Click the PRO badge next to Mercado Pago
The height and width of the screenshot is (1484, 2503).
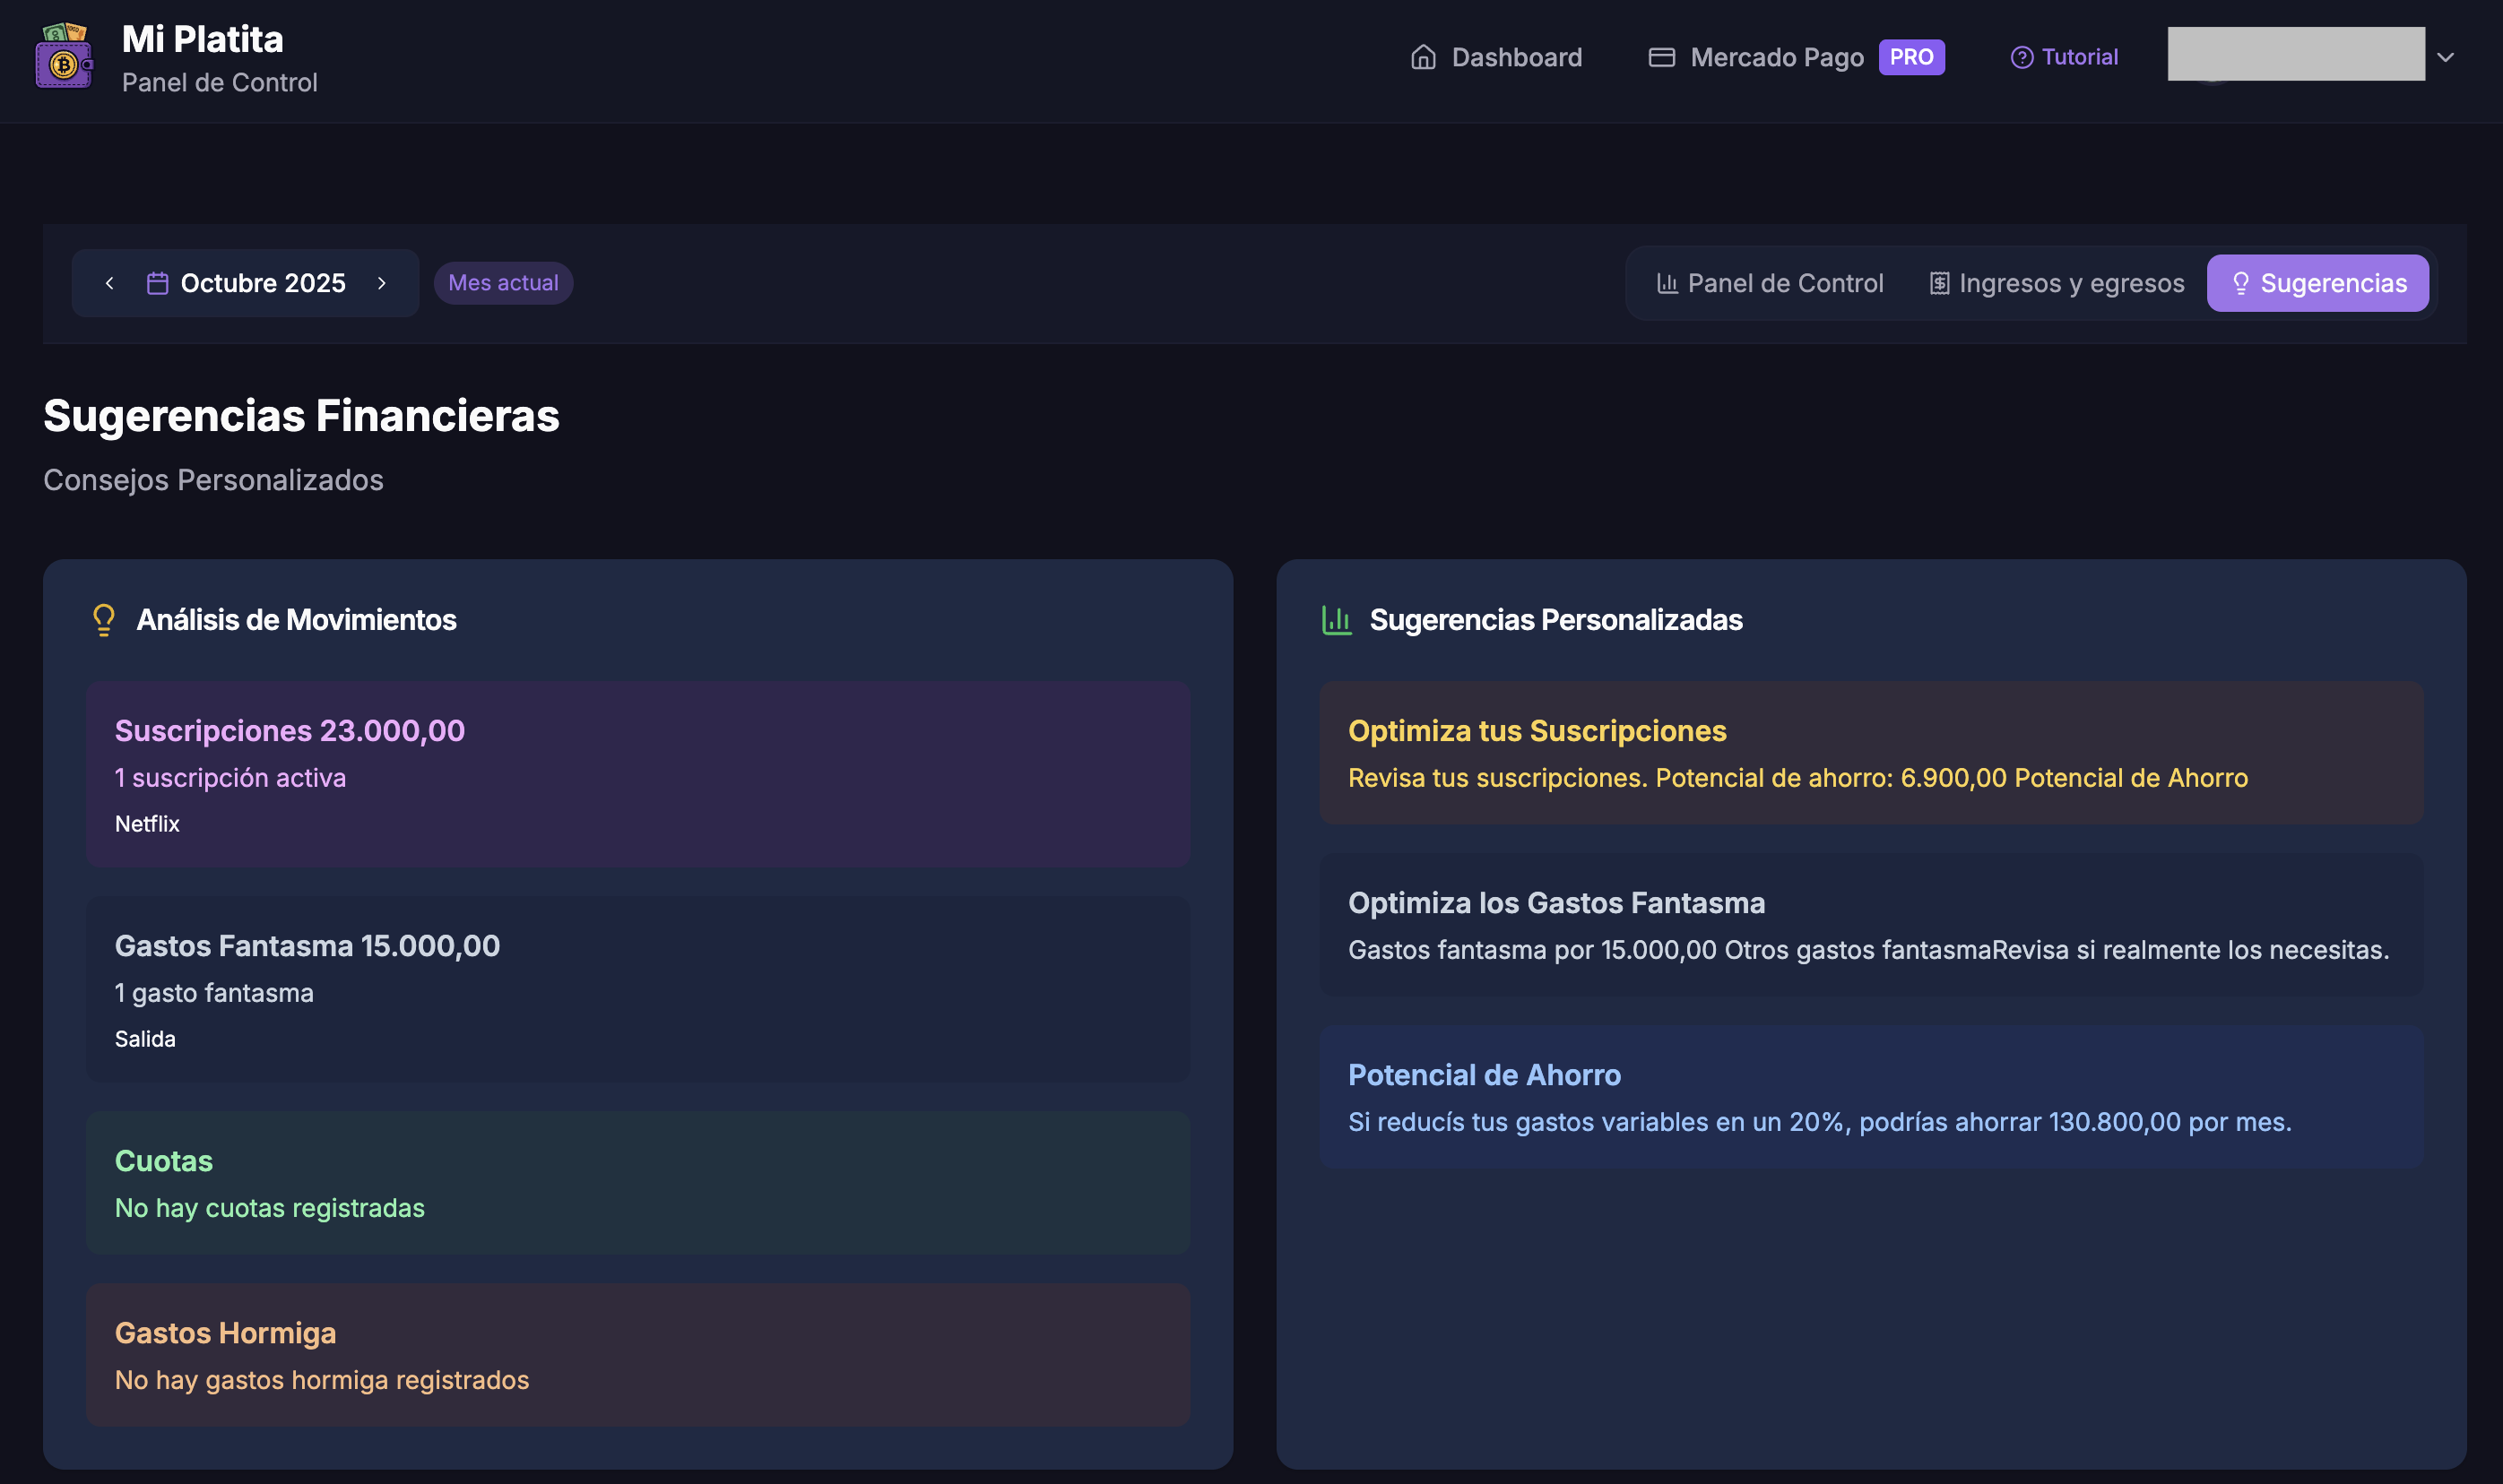pos(1910,57)
